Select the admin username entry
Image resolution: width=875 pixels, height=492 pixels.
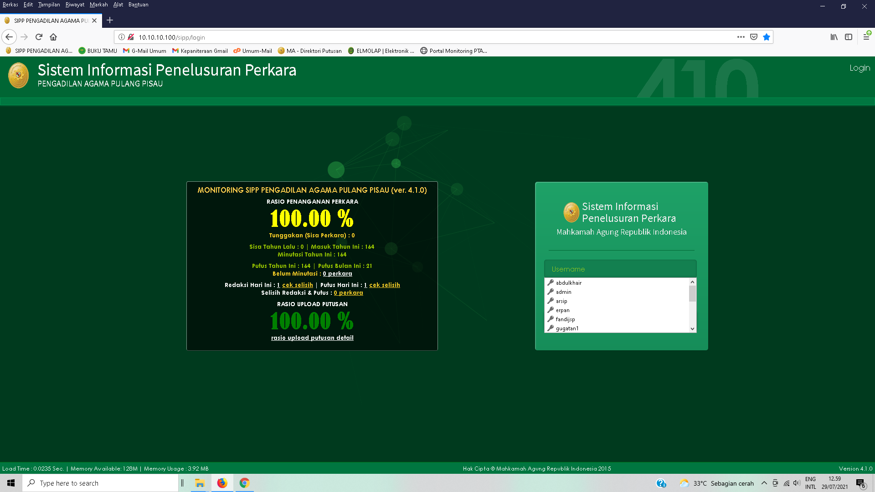pyautogui.click(x=563, y=292)
